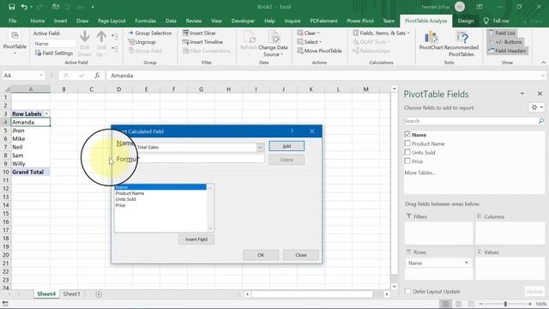Open the File menu
This screenshot has height=309, width=549.
[x=13, y=21]
